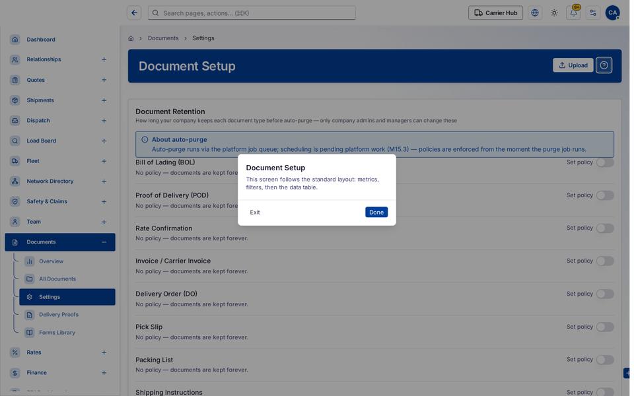This screenshot has width=634, height=396.
Task: Collapse the Documents menu minus
Action: coord(104,242)
